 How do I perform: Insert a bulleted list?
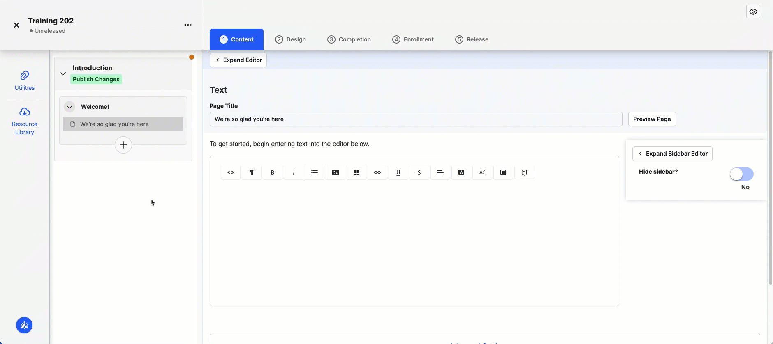315,172
